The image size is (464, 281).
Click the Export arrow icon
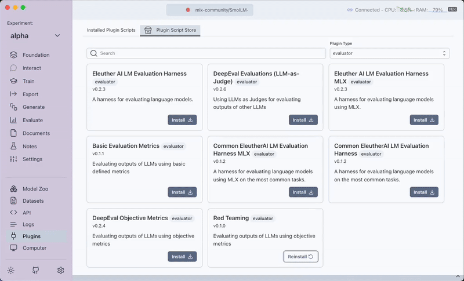14,94
